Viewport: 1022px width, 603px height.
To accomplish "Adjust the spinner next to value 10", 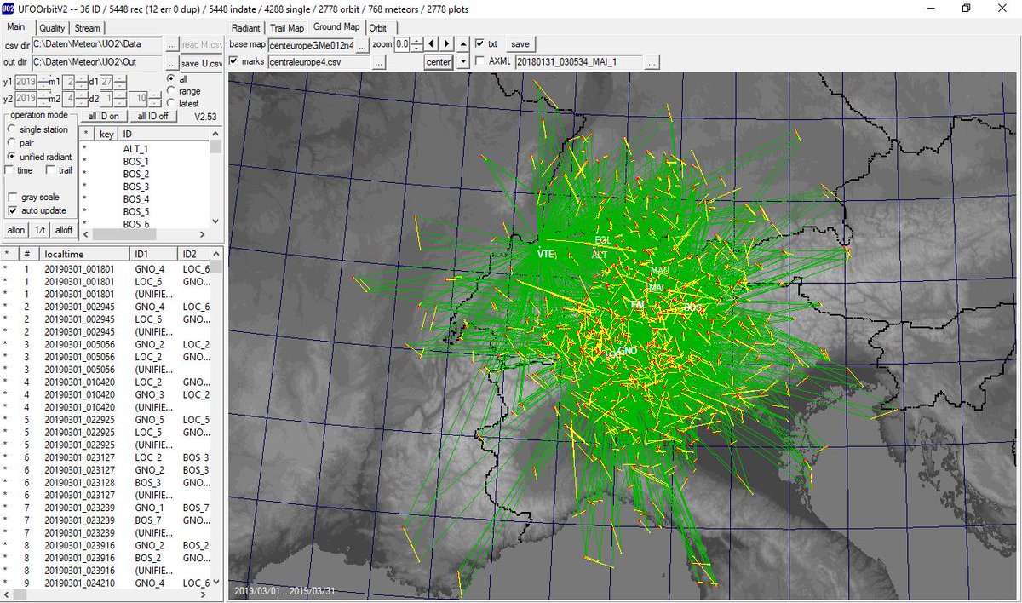I will [156, 99].
